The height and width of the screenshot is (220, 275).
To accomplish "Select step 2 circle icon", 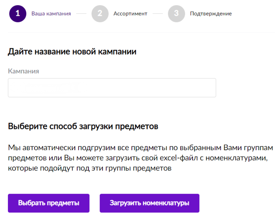I will click(100, 14).
